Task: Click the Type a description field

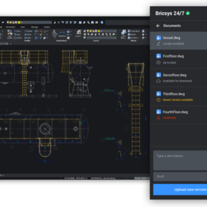Action: [180, 160]
